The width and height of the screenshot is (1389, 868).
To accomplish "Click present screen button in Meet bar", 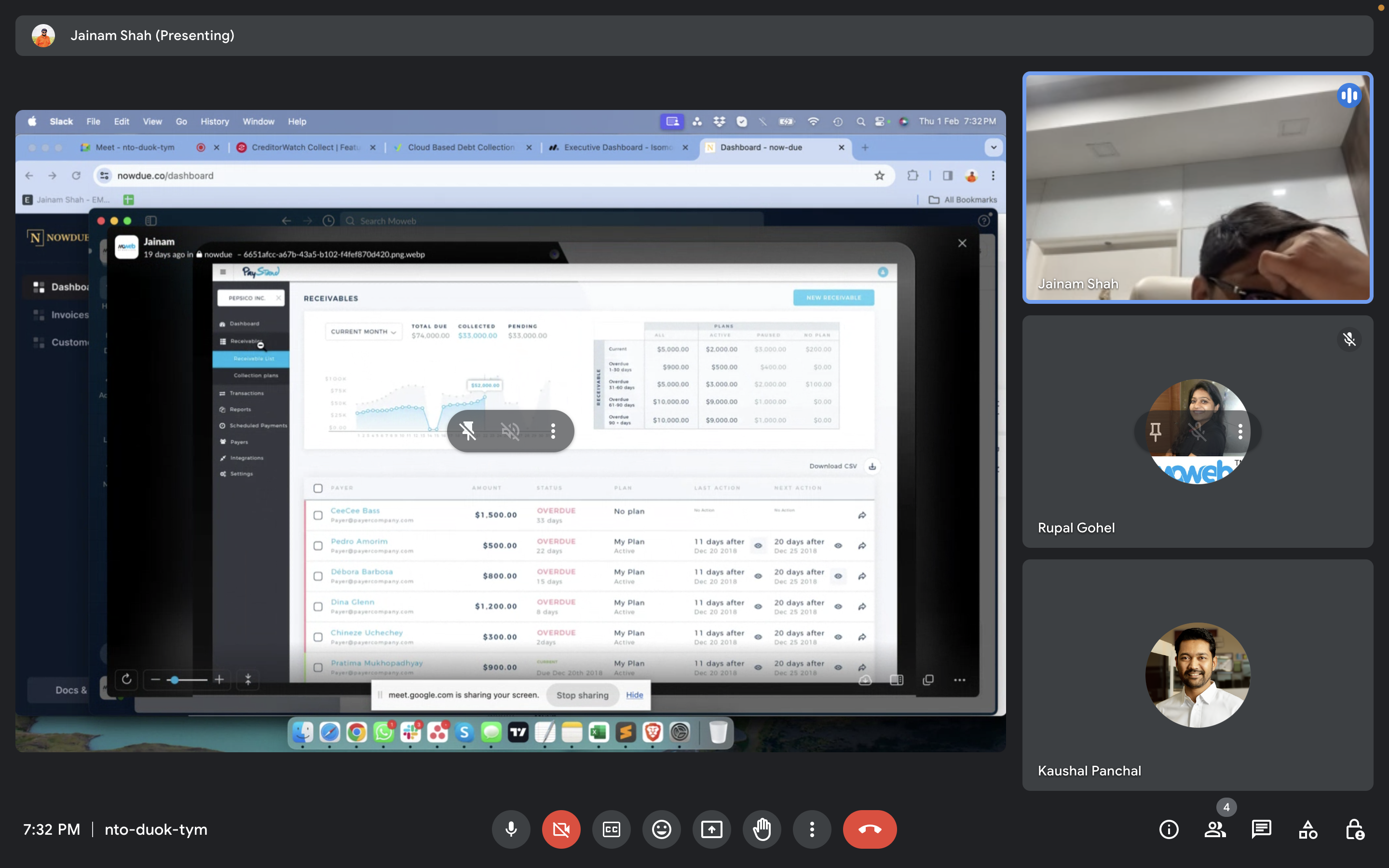I will pyautogui.click(x=712, y=829).
